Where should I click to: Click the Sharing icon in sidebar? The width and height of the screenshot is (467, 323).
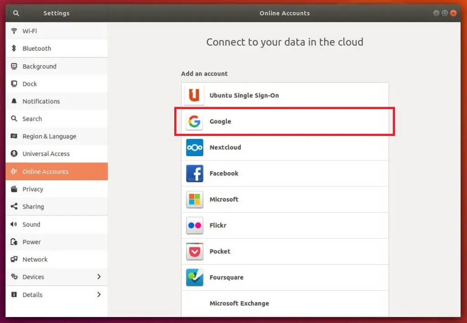[14, 206]
